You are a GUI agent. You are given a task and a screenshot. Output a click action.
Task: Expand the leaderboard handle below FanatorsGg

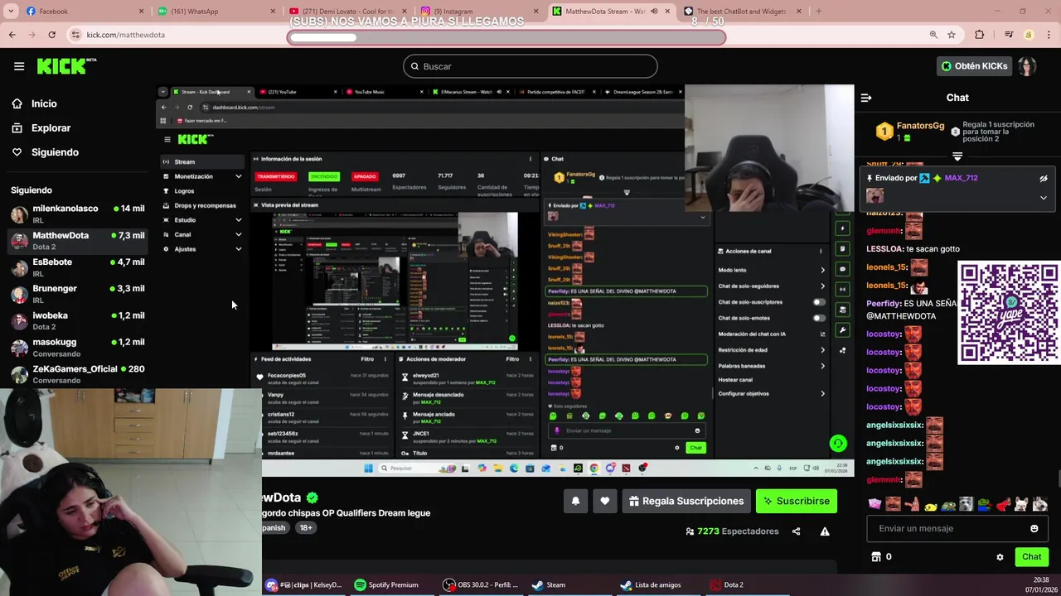point(957,156)
